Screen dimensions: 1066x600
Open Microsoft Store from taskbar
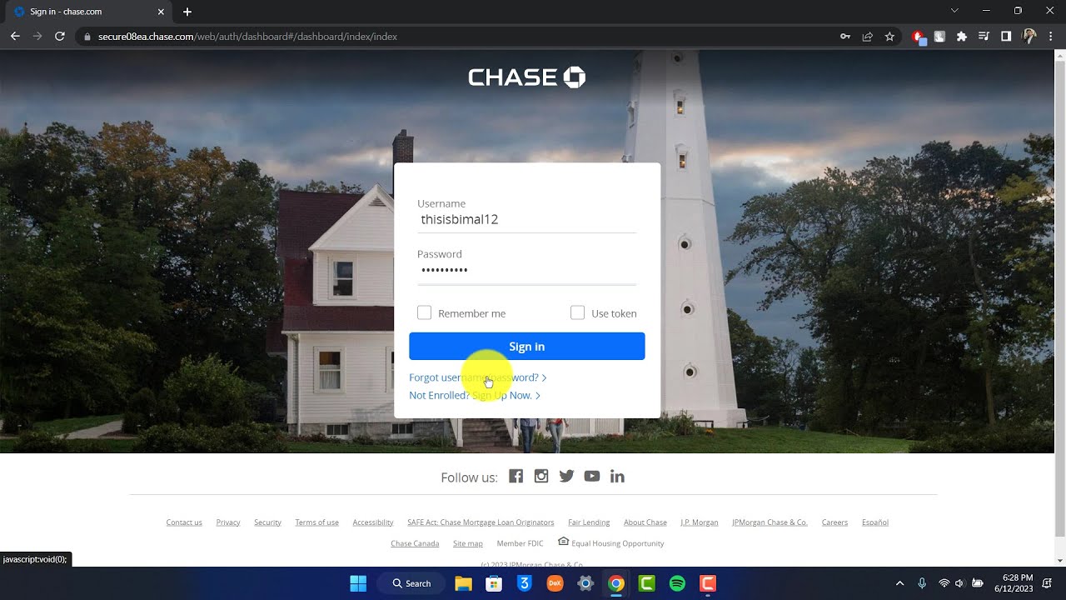494,583
